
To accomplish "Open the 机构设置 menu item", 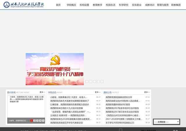I will point(84,5).
